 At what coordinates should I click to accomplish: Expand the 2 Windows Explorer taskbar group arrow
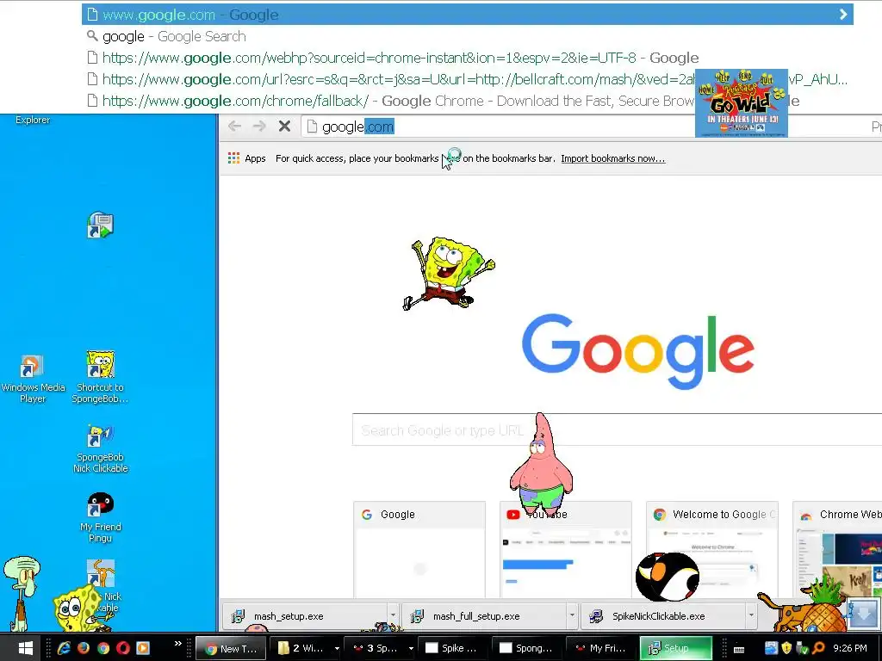337,649
